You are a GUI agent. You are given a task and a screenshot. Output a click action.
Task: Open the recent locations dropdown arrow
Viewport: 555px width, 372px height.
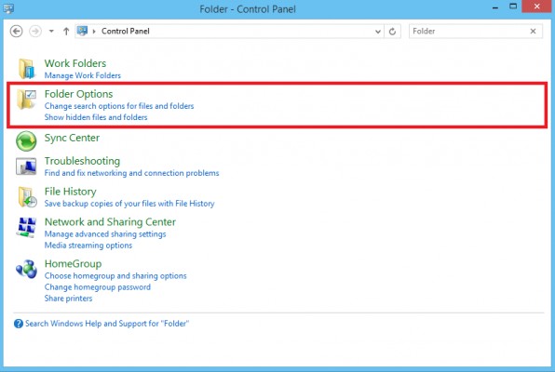tap(51, 31)
